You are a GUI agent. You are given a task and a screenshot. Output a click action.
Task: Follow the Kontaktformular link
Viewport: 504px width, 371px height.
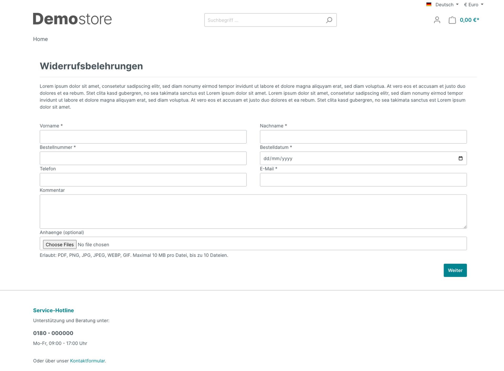click(87, 361)
